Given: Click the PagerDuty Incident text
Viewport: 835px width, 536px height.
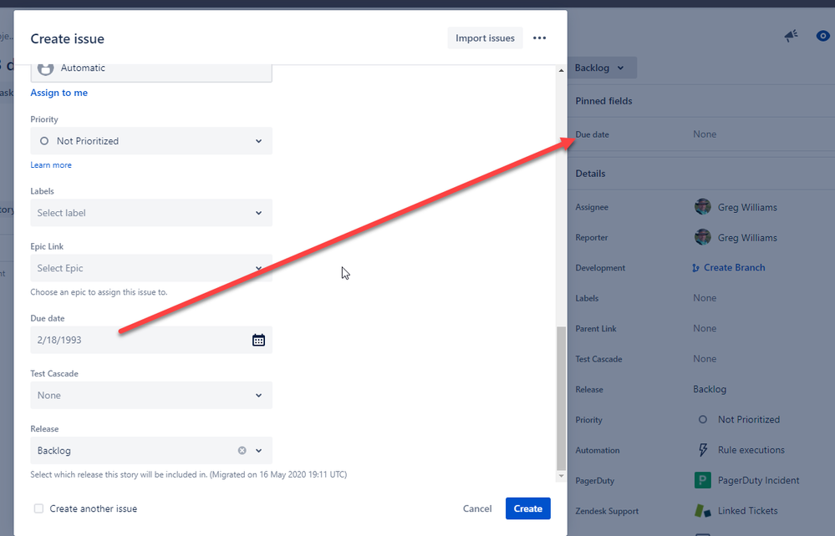Looking at the screenshot, I should coord(758,480).
